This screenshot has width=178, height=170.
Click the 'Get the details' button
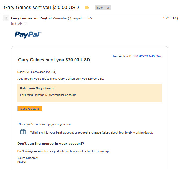click(30, 109)
